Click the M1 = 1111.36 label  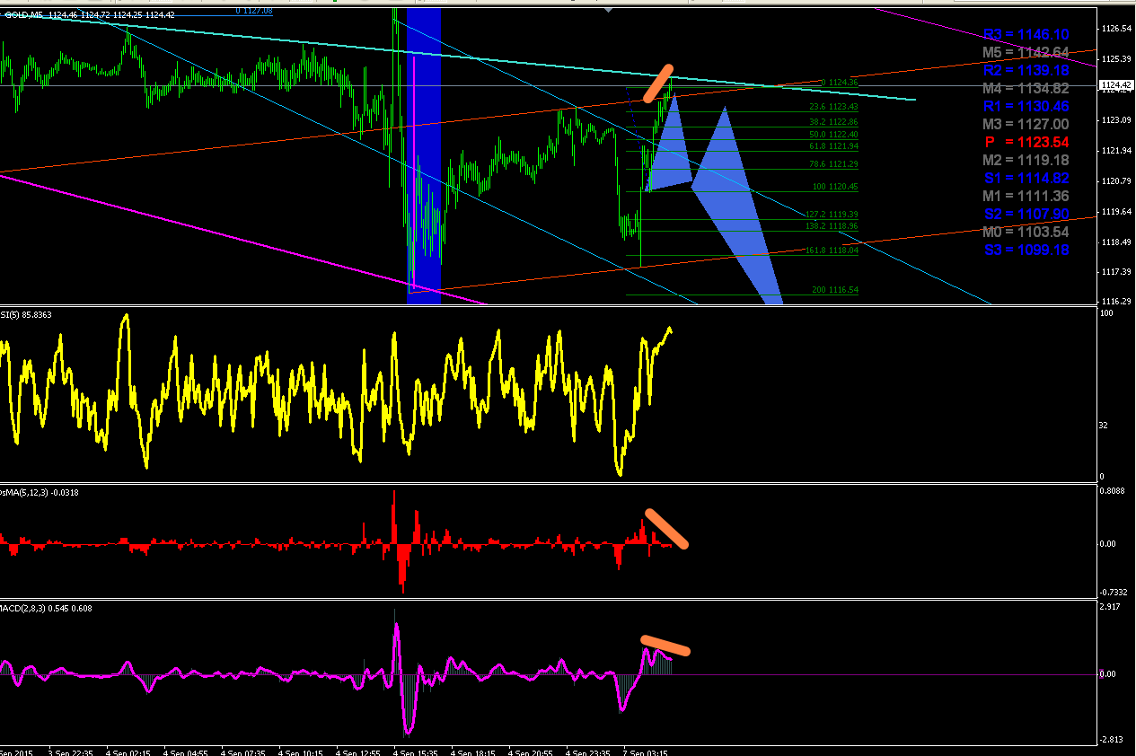1026,196
